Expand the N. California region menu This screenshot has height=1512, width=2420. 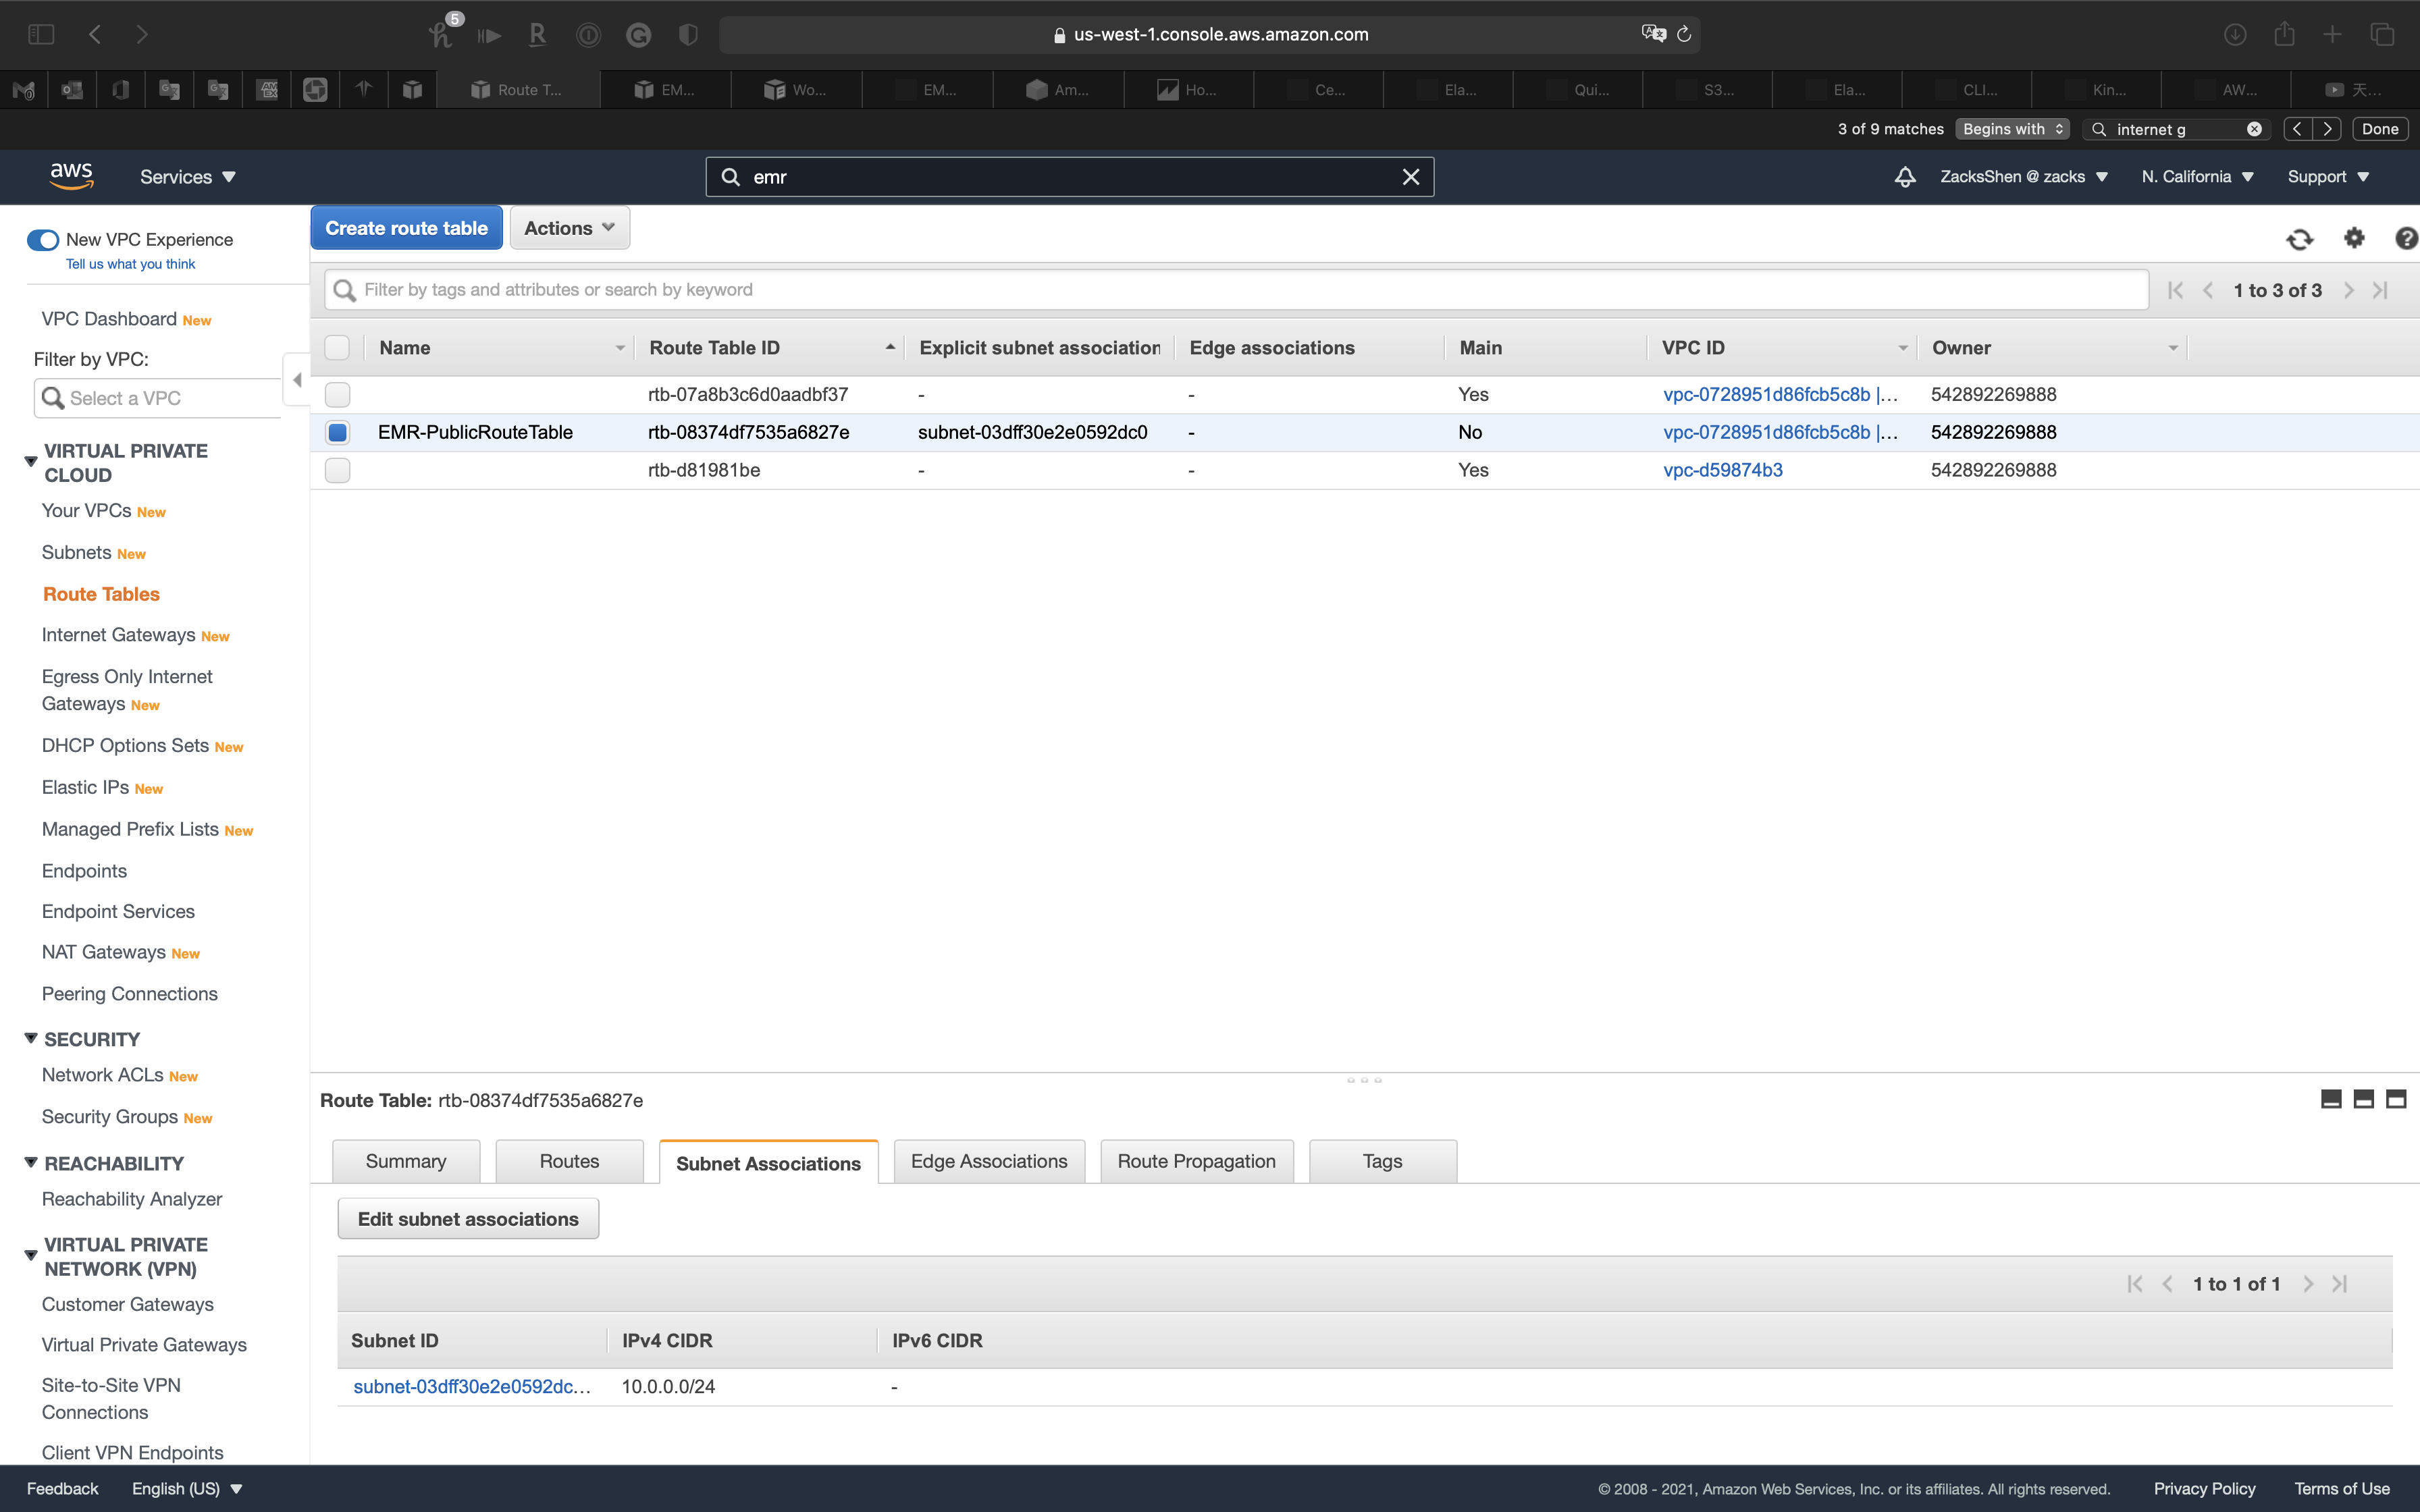click(x=2197, y=177)
